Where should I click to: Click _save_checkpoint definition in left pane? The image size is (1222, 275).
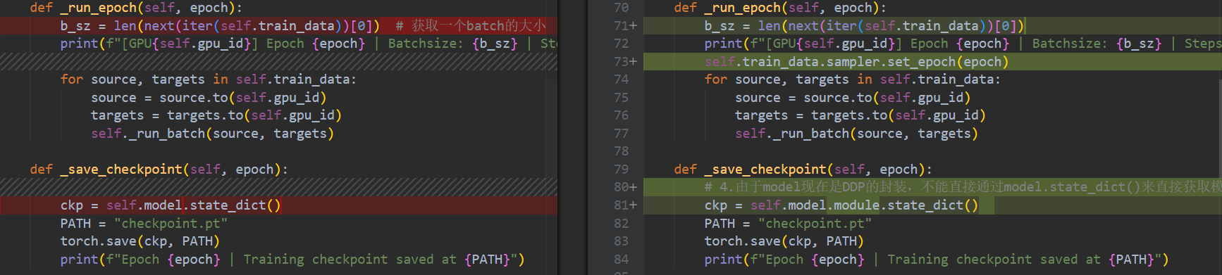(159, 170)
